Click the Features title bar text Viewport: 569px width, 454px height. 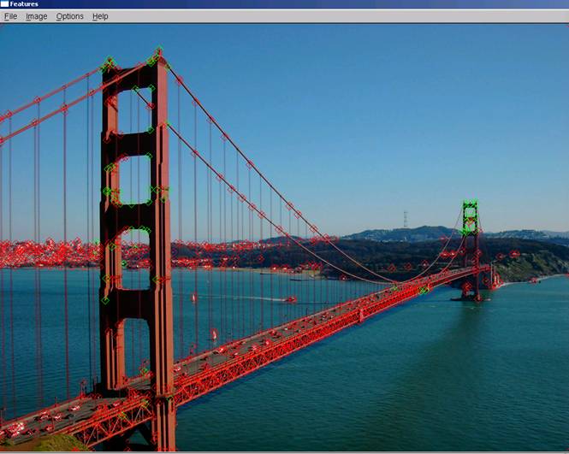[24, 4]
